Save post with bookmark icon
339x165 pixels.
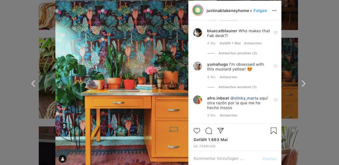click(274, 131)
